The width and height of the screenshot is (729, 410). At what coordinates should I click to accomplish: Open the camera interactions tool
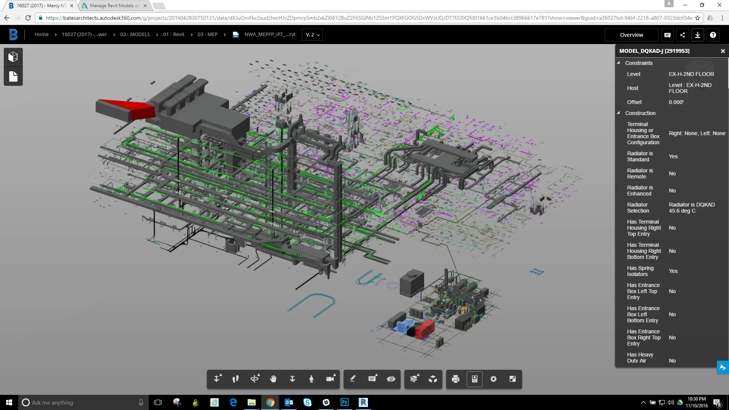pyautogui.click(x=330, y=378)
